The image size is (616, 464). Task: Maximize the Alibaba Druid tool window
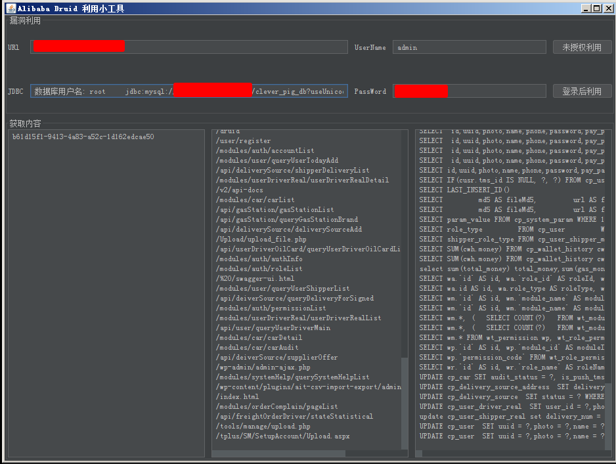coord(597,9)
